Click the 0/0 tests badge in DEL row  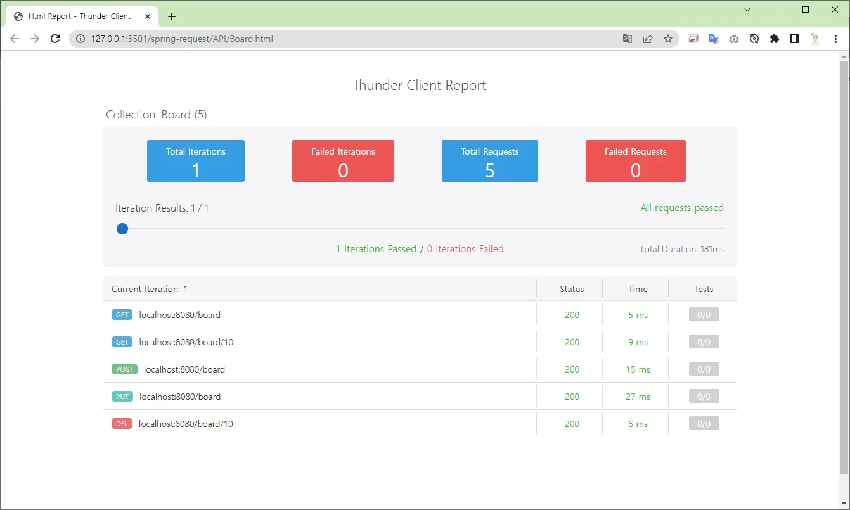pos(704,424)
